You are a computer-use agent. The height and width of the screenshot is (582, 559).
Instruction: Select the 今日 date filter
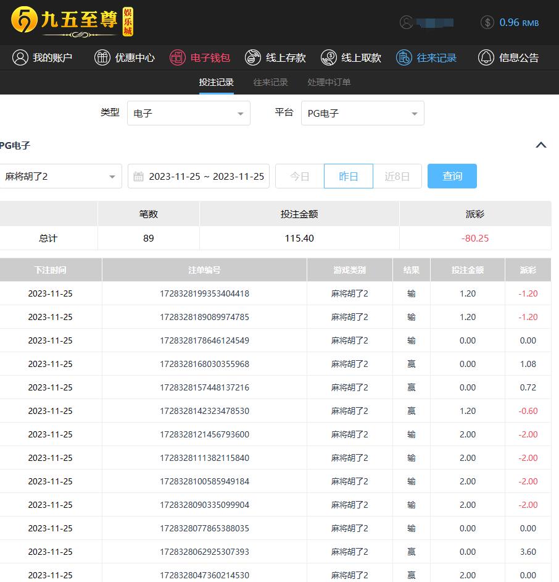pyautogui.click(x=299, y=176)
